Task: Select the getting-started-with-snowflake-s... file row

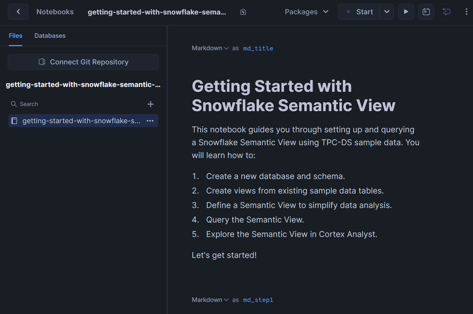Action: click(x=83, y=121)
